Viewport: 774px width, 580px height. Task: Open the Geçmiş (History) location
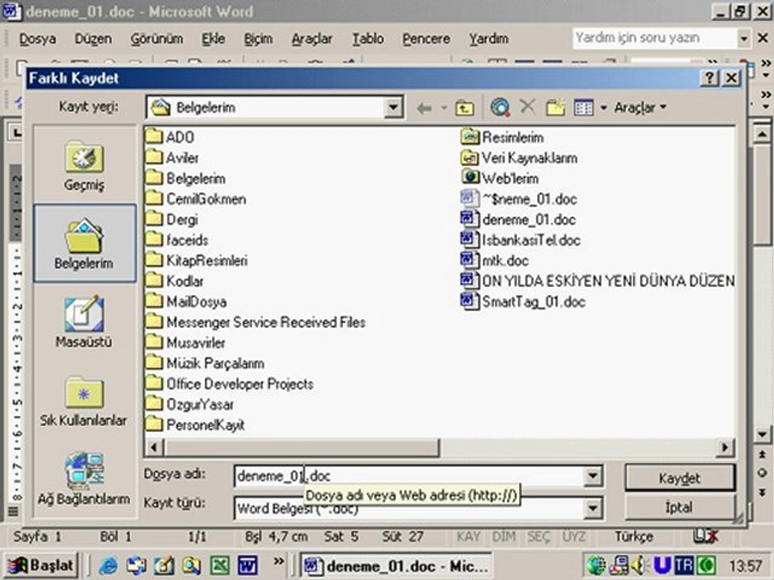85,165
